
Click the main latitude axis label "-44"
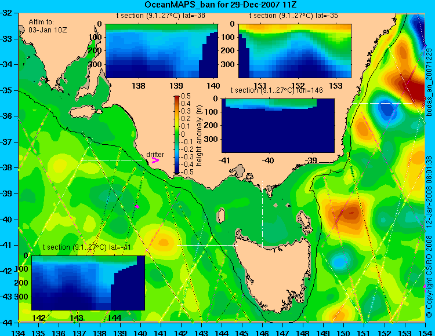tap(7, 323)
